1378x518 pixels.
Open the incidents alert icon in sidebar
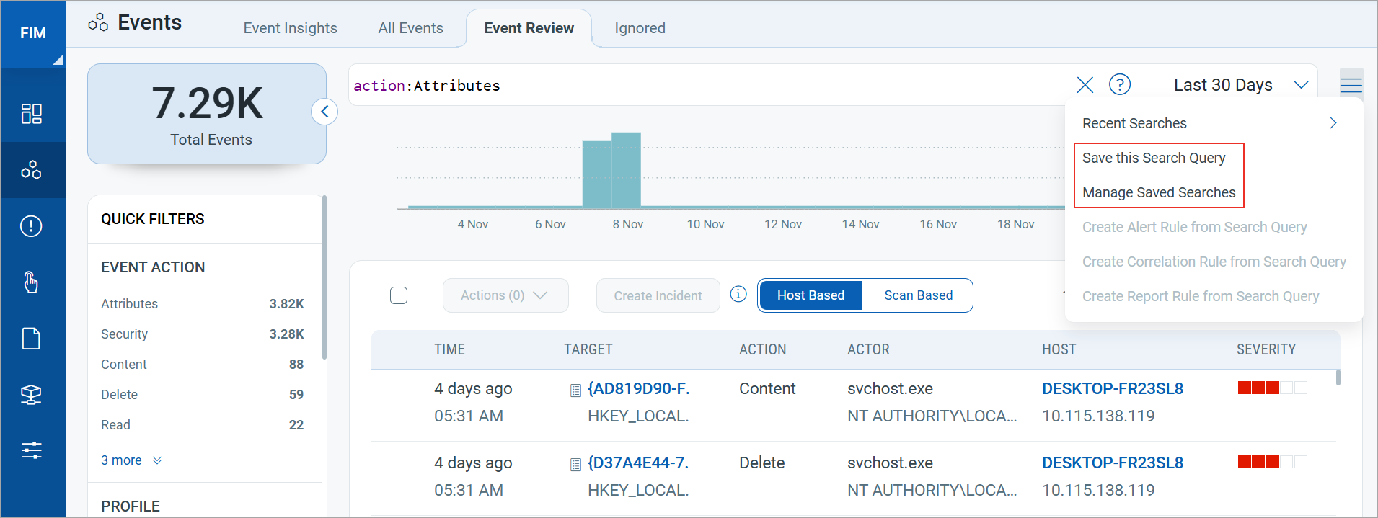click(31, 226)
